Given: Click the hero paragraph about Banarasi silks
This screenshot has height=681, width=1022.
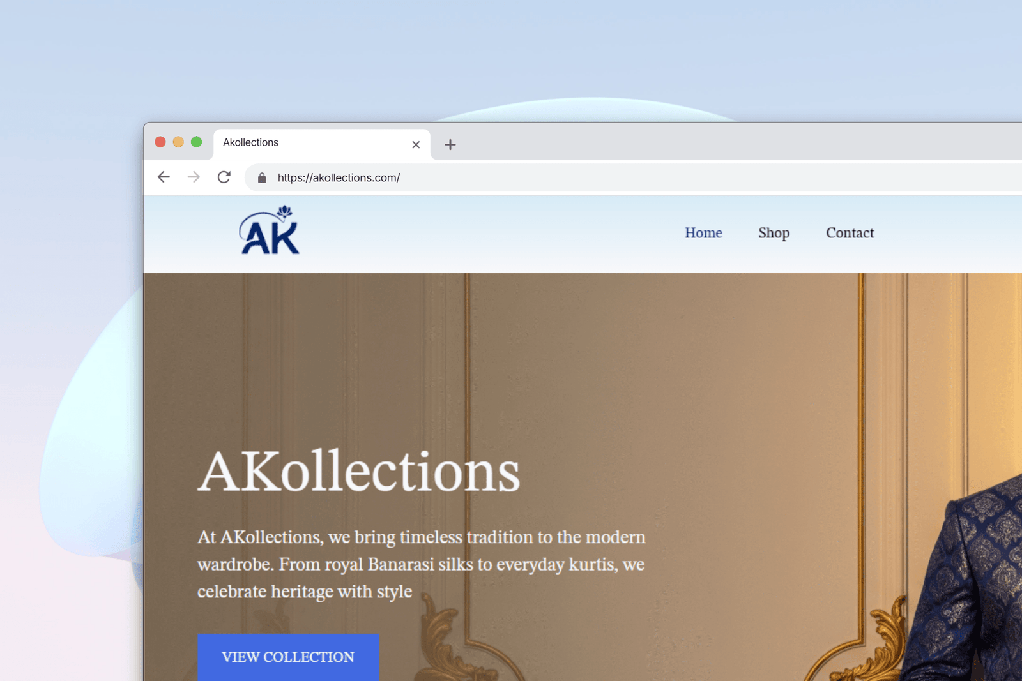Looking at the screenshot, I should pos(422,564).
